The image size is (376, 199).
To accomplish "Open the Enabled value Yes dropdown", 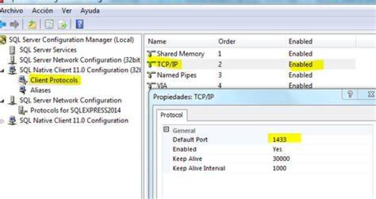I will [x=277, y=149].
